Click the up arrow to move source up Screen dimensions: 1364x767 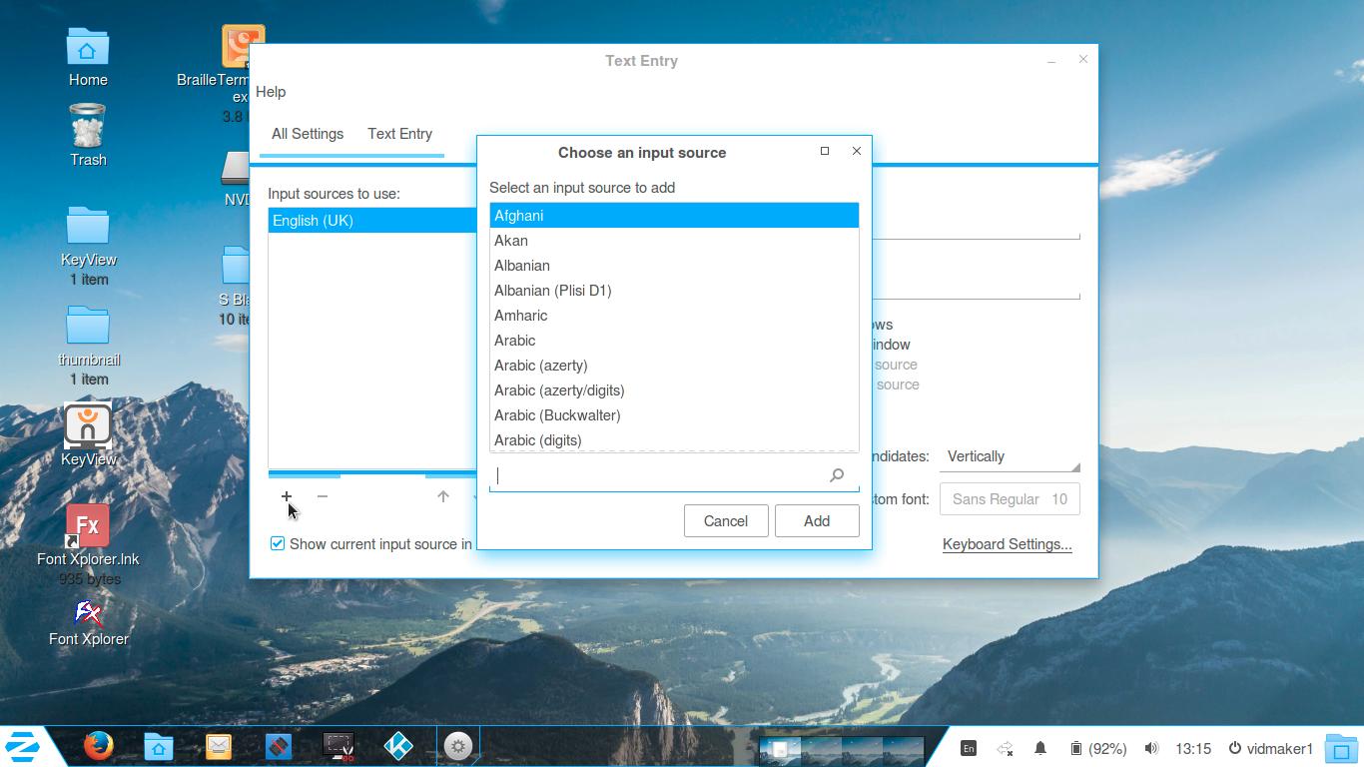click(x=443, y=496)
